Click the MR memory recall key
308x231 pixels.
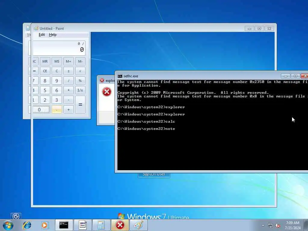[x=45, y=61]
